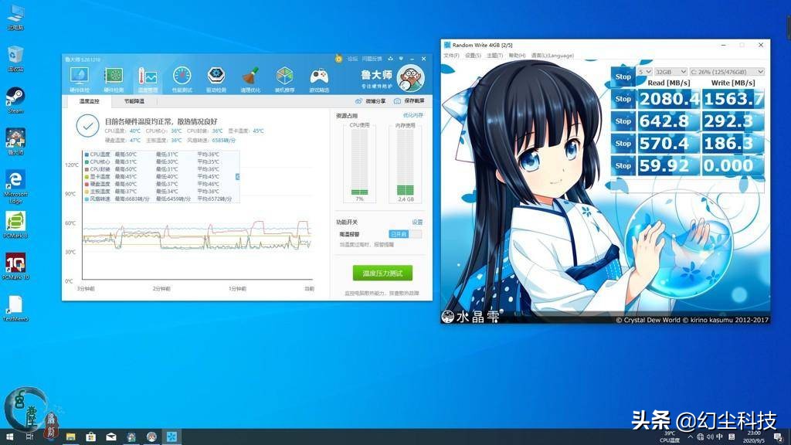
Task: Open the settings (设置) link under function switches
Action: pyautogui.click(x=417, y=222)
